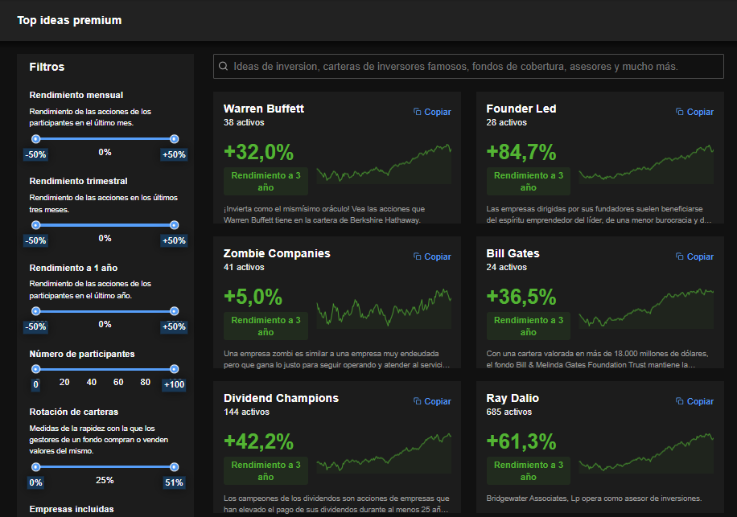Copy the Warren Buffett portfolio

click(x=432, y=112)
